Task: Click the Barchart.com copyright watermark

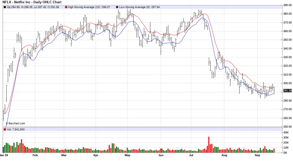Action: coord(15,123)
